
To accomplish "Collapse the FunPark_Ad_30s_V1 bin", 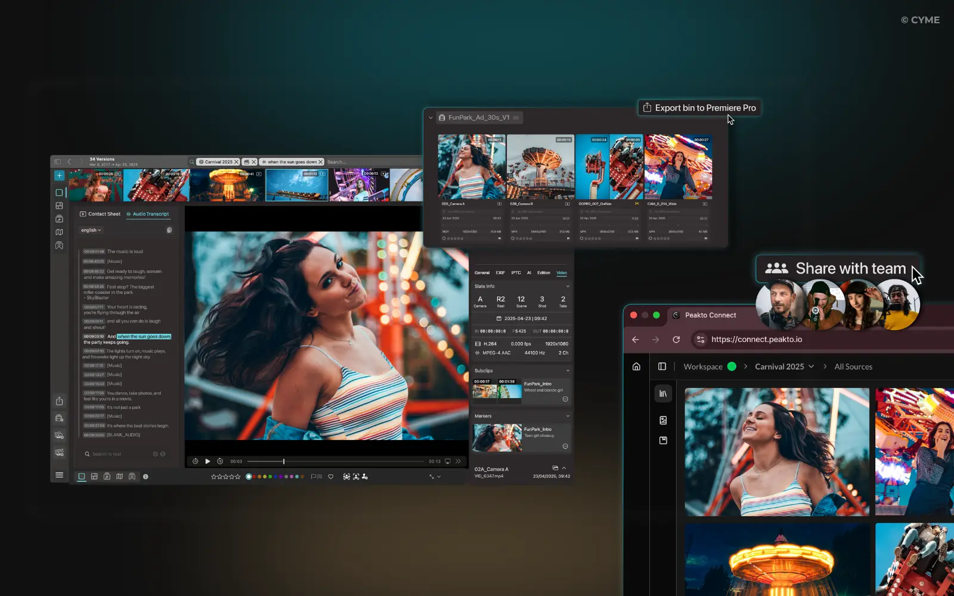I will pos(430,118).
